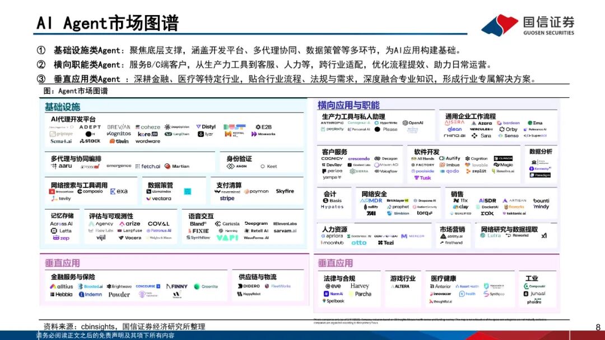Image resolution: width=605 pixels, height=340 pixels.
Task: Click the OpenAI logo
Action: (412, 123)
